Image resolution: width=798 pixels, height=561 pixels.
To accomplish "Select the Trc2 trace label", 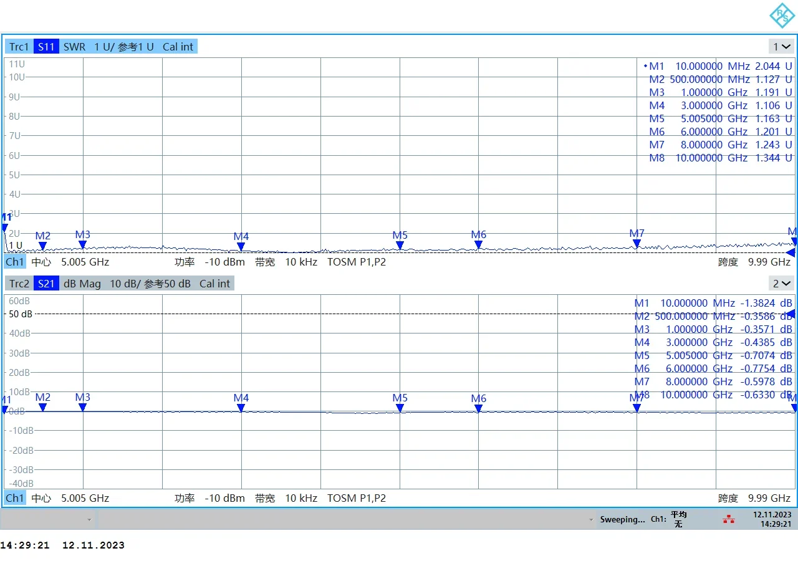I will (19, 284).
